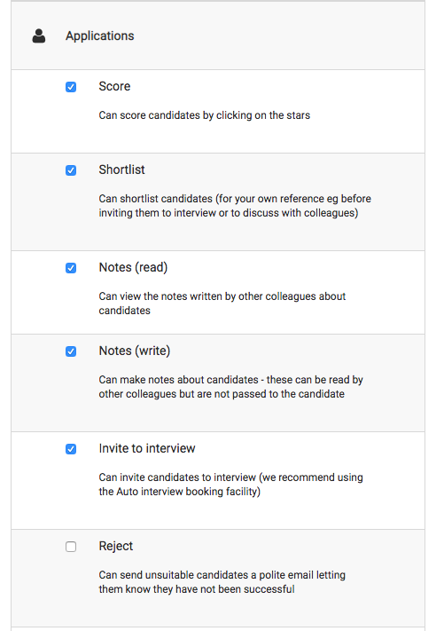Click the polite rejection email description
Image resolution: width=444 pixels, height=631 pixels.
tap(222, 582)
